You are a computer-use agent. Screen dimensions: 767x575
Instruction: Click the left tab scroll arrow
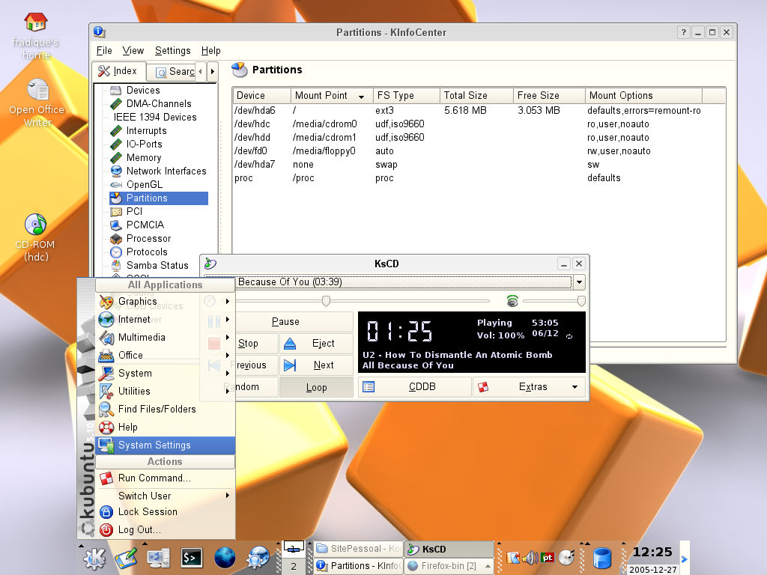[201, 71]
